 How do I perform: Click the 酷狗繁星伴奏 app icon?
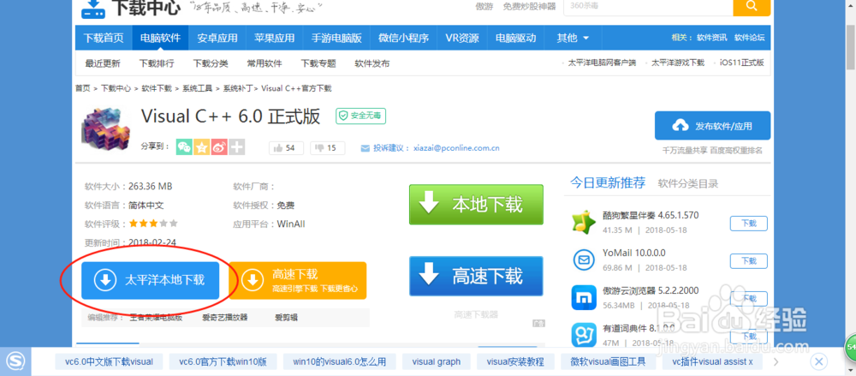(x=583, y=222)
